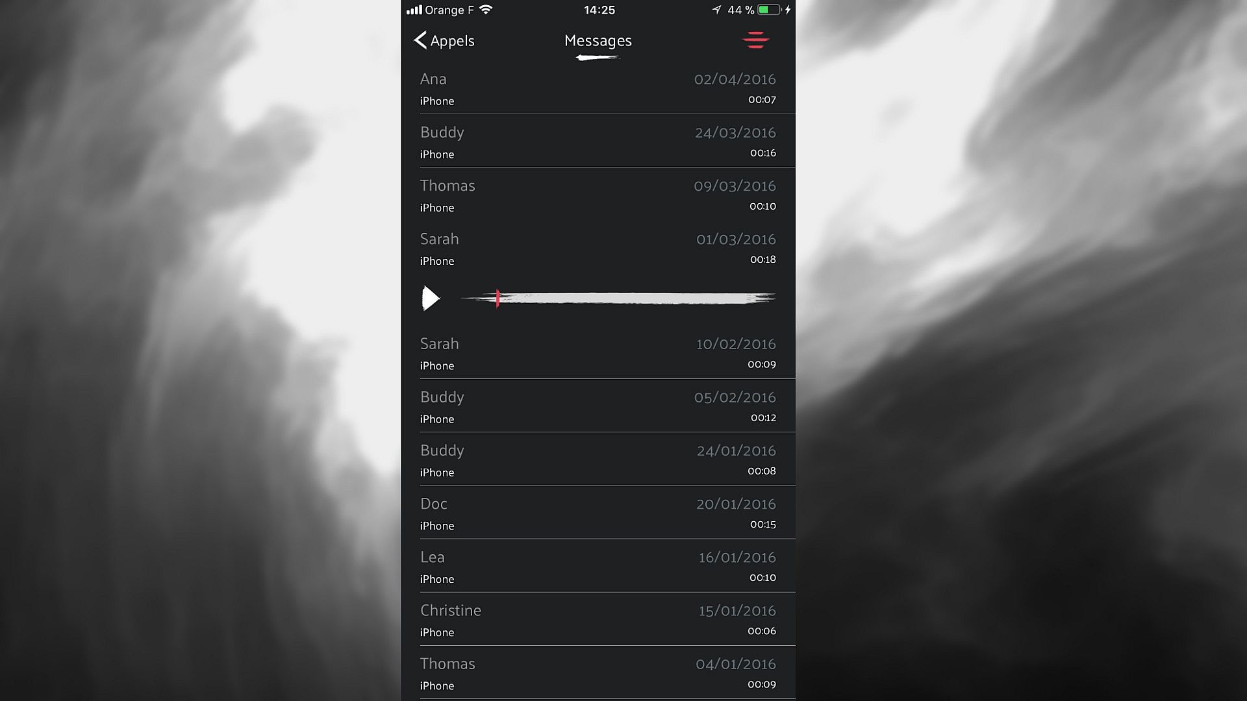Collapse Sarah's expanded voicemail from 01/03/2016
Image resolution: width=1247 pixels, height=701 pixels.
pos(598,249)
